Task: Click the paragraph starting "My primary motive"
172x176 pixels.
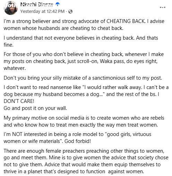Action: click(84, 121)
